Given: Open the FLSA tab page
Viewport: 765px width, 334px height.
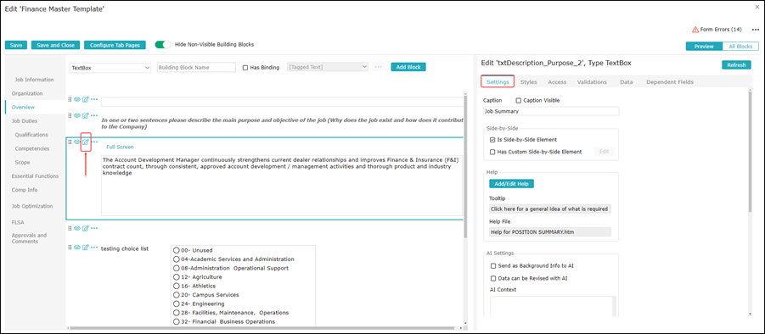Looking at the screenshot, I should coord(18,222).
